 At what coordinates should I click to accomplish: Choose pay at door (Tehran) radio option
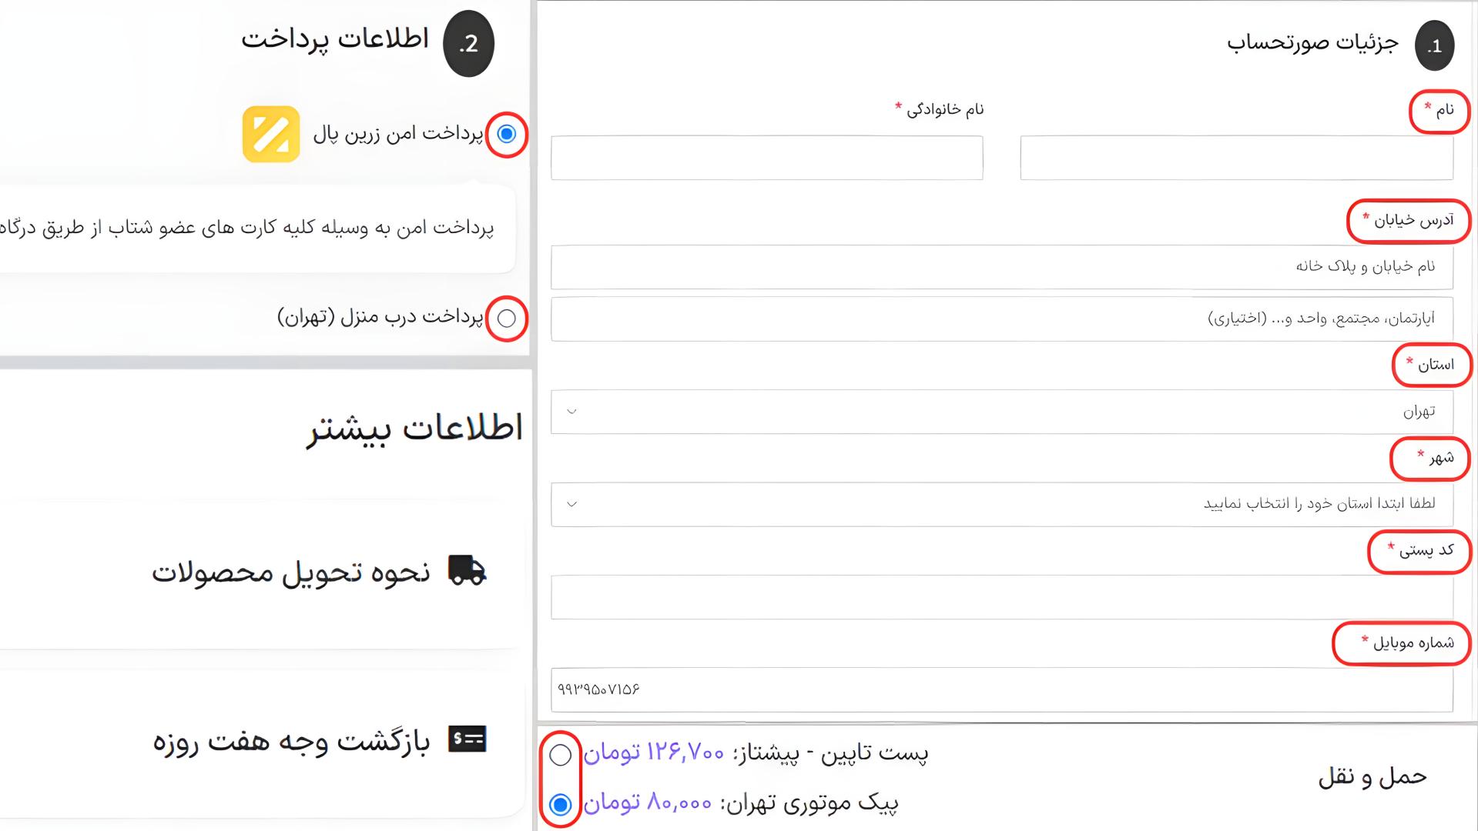point(506,318)
